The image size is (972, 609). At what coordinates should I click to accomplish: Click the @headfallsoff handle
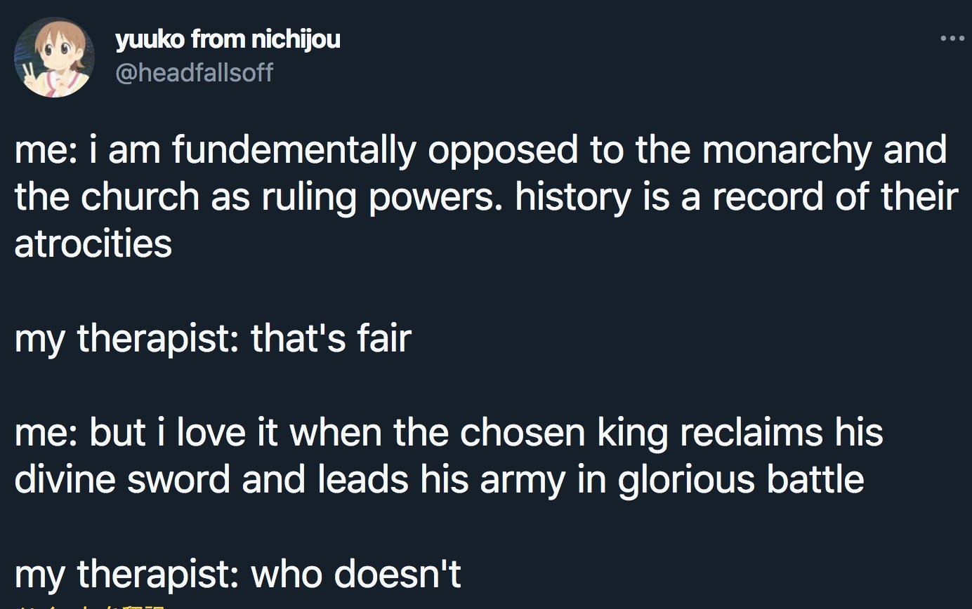(194, 72)
